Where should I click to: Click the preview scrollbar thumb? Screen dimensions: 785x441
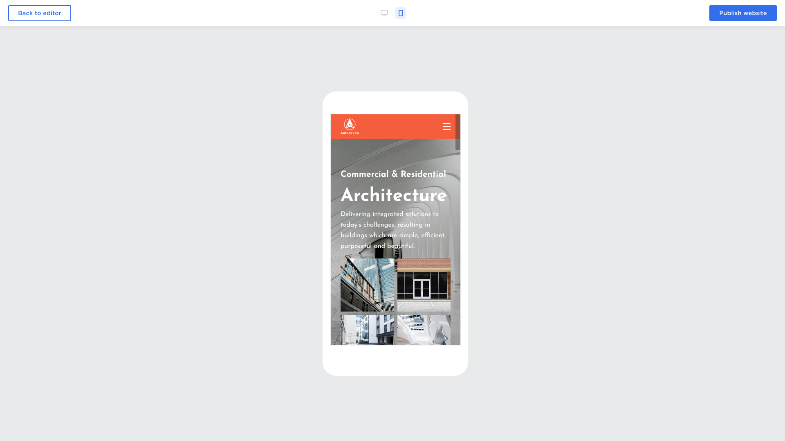pos(458,132)
